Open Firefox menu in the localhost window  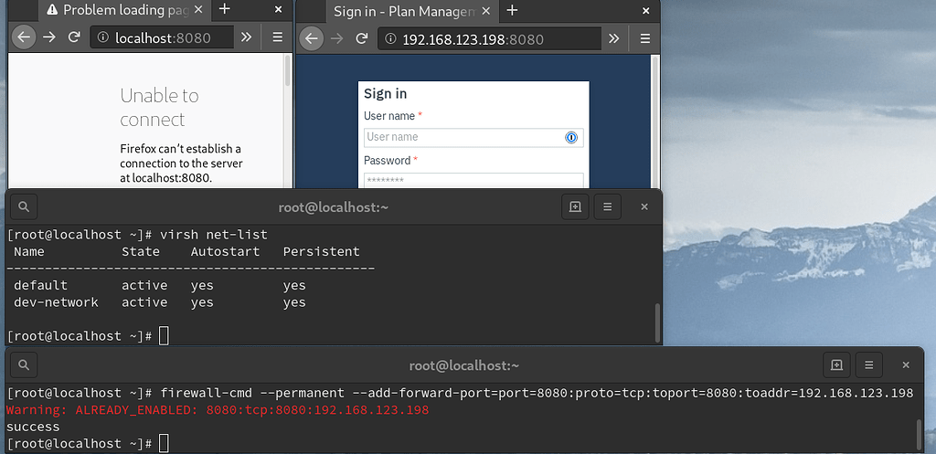(x=278, y=37)
